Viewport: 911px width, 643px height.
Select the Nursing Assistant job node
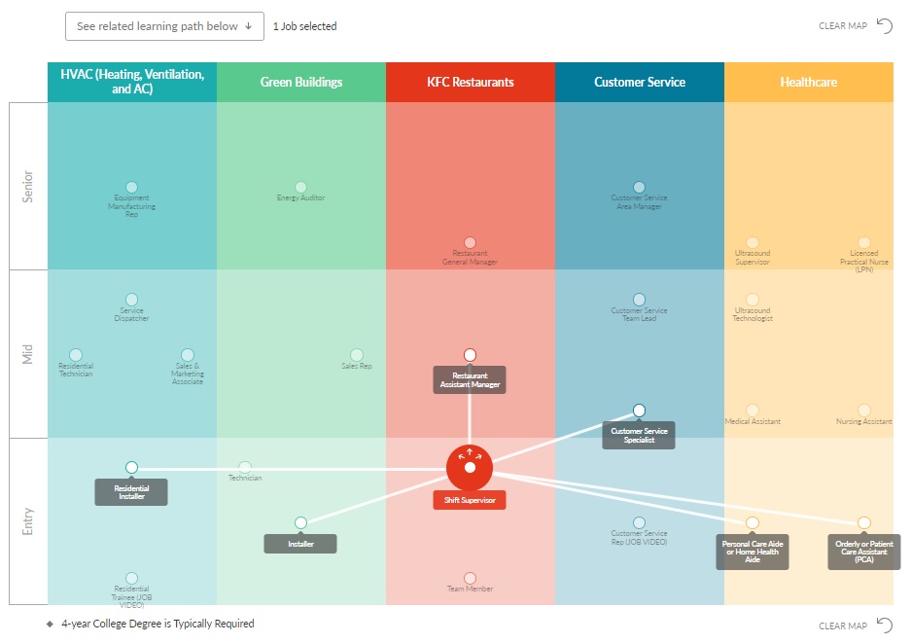(x=864, y=411)
